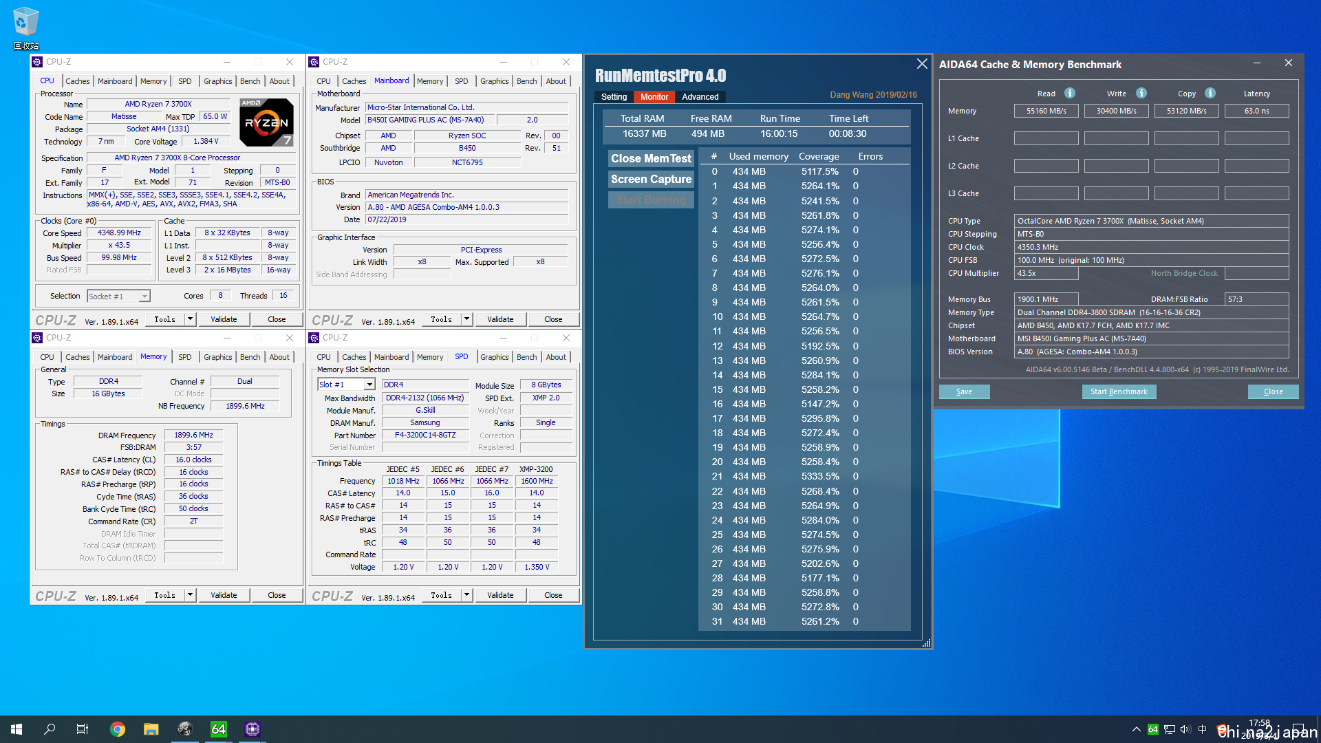Viewport: 1321px width, 743px height.
Task: Click Validate in the processor CPU-Z window
Action: [x=224, y=319]
